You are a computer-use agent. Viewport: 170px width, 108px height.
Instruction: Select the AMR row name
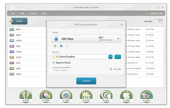(18, 74)
